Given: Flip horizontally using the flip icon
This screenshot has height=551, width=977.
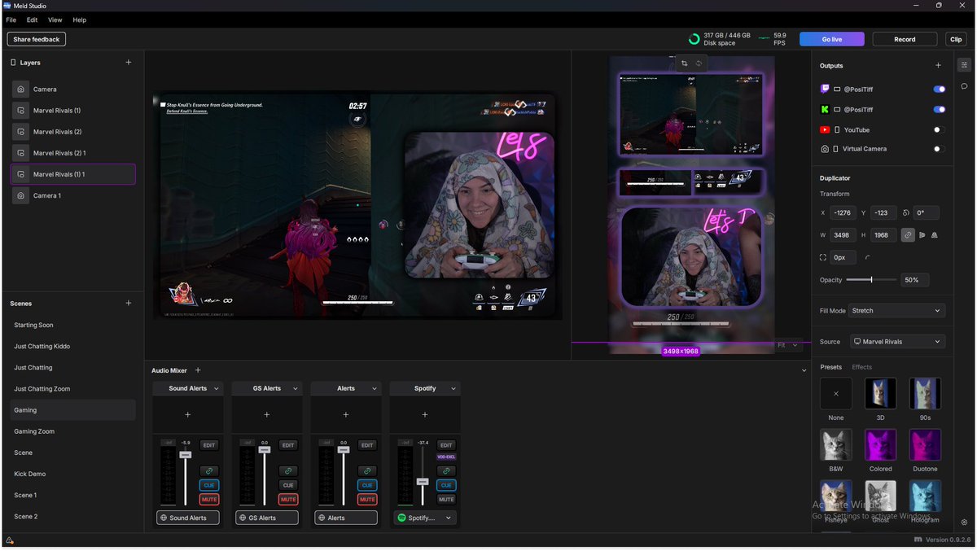Looking at the screenshot, I should click(922, 235).
